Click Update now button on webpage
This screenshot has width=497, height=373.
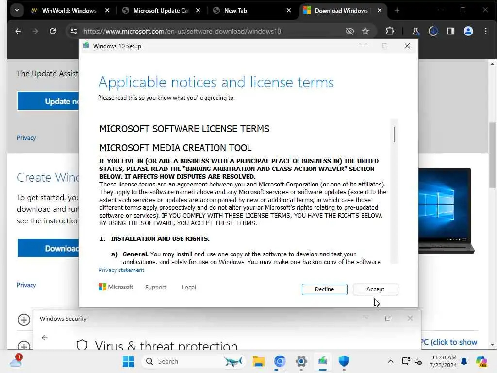coord(48,101)
